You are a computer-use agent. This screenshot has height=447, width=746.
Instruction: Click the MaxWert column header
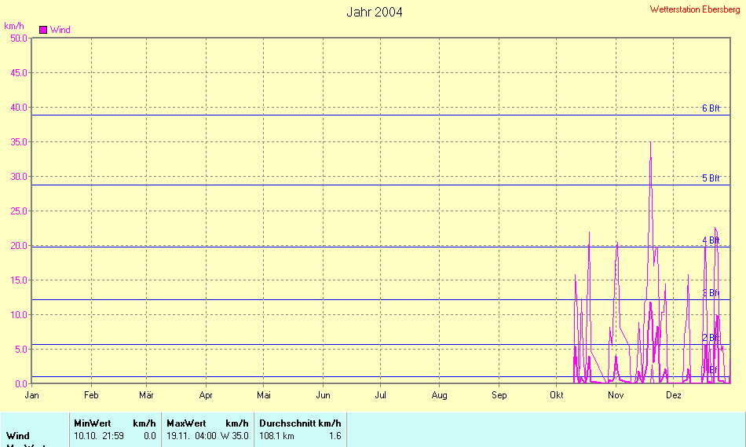click(186, 423)
